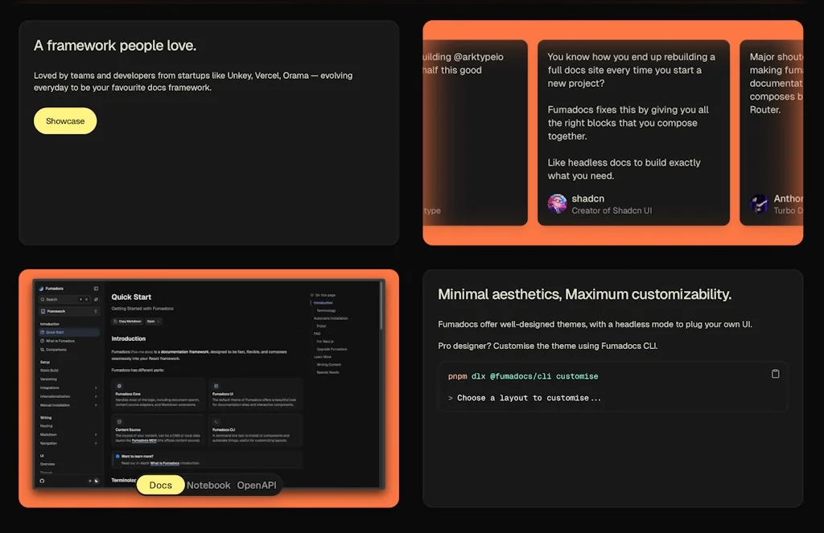Screen dimensions: 824x533
Task: Open GitHub from the sidebar footer icon
Action: tap(43, 480)
